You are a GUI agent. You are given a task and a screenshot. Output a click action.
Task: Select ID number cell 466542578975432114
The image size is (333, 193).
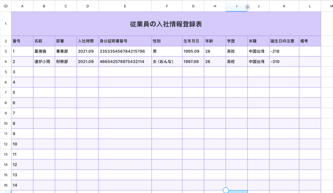click(x=125, y=62)
